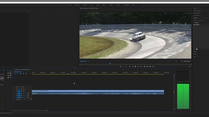209x117 pixels.
Task: Toggle V2 track output eye
Action: pos(24,89)
